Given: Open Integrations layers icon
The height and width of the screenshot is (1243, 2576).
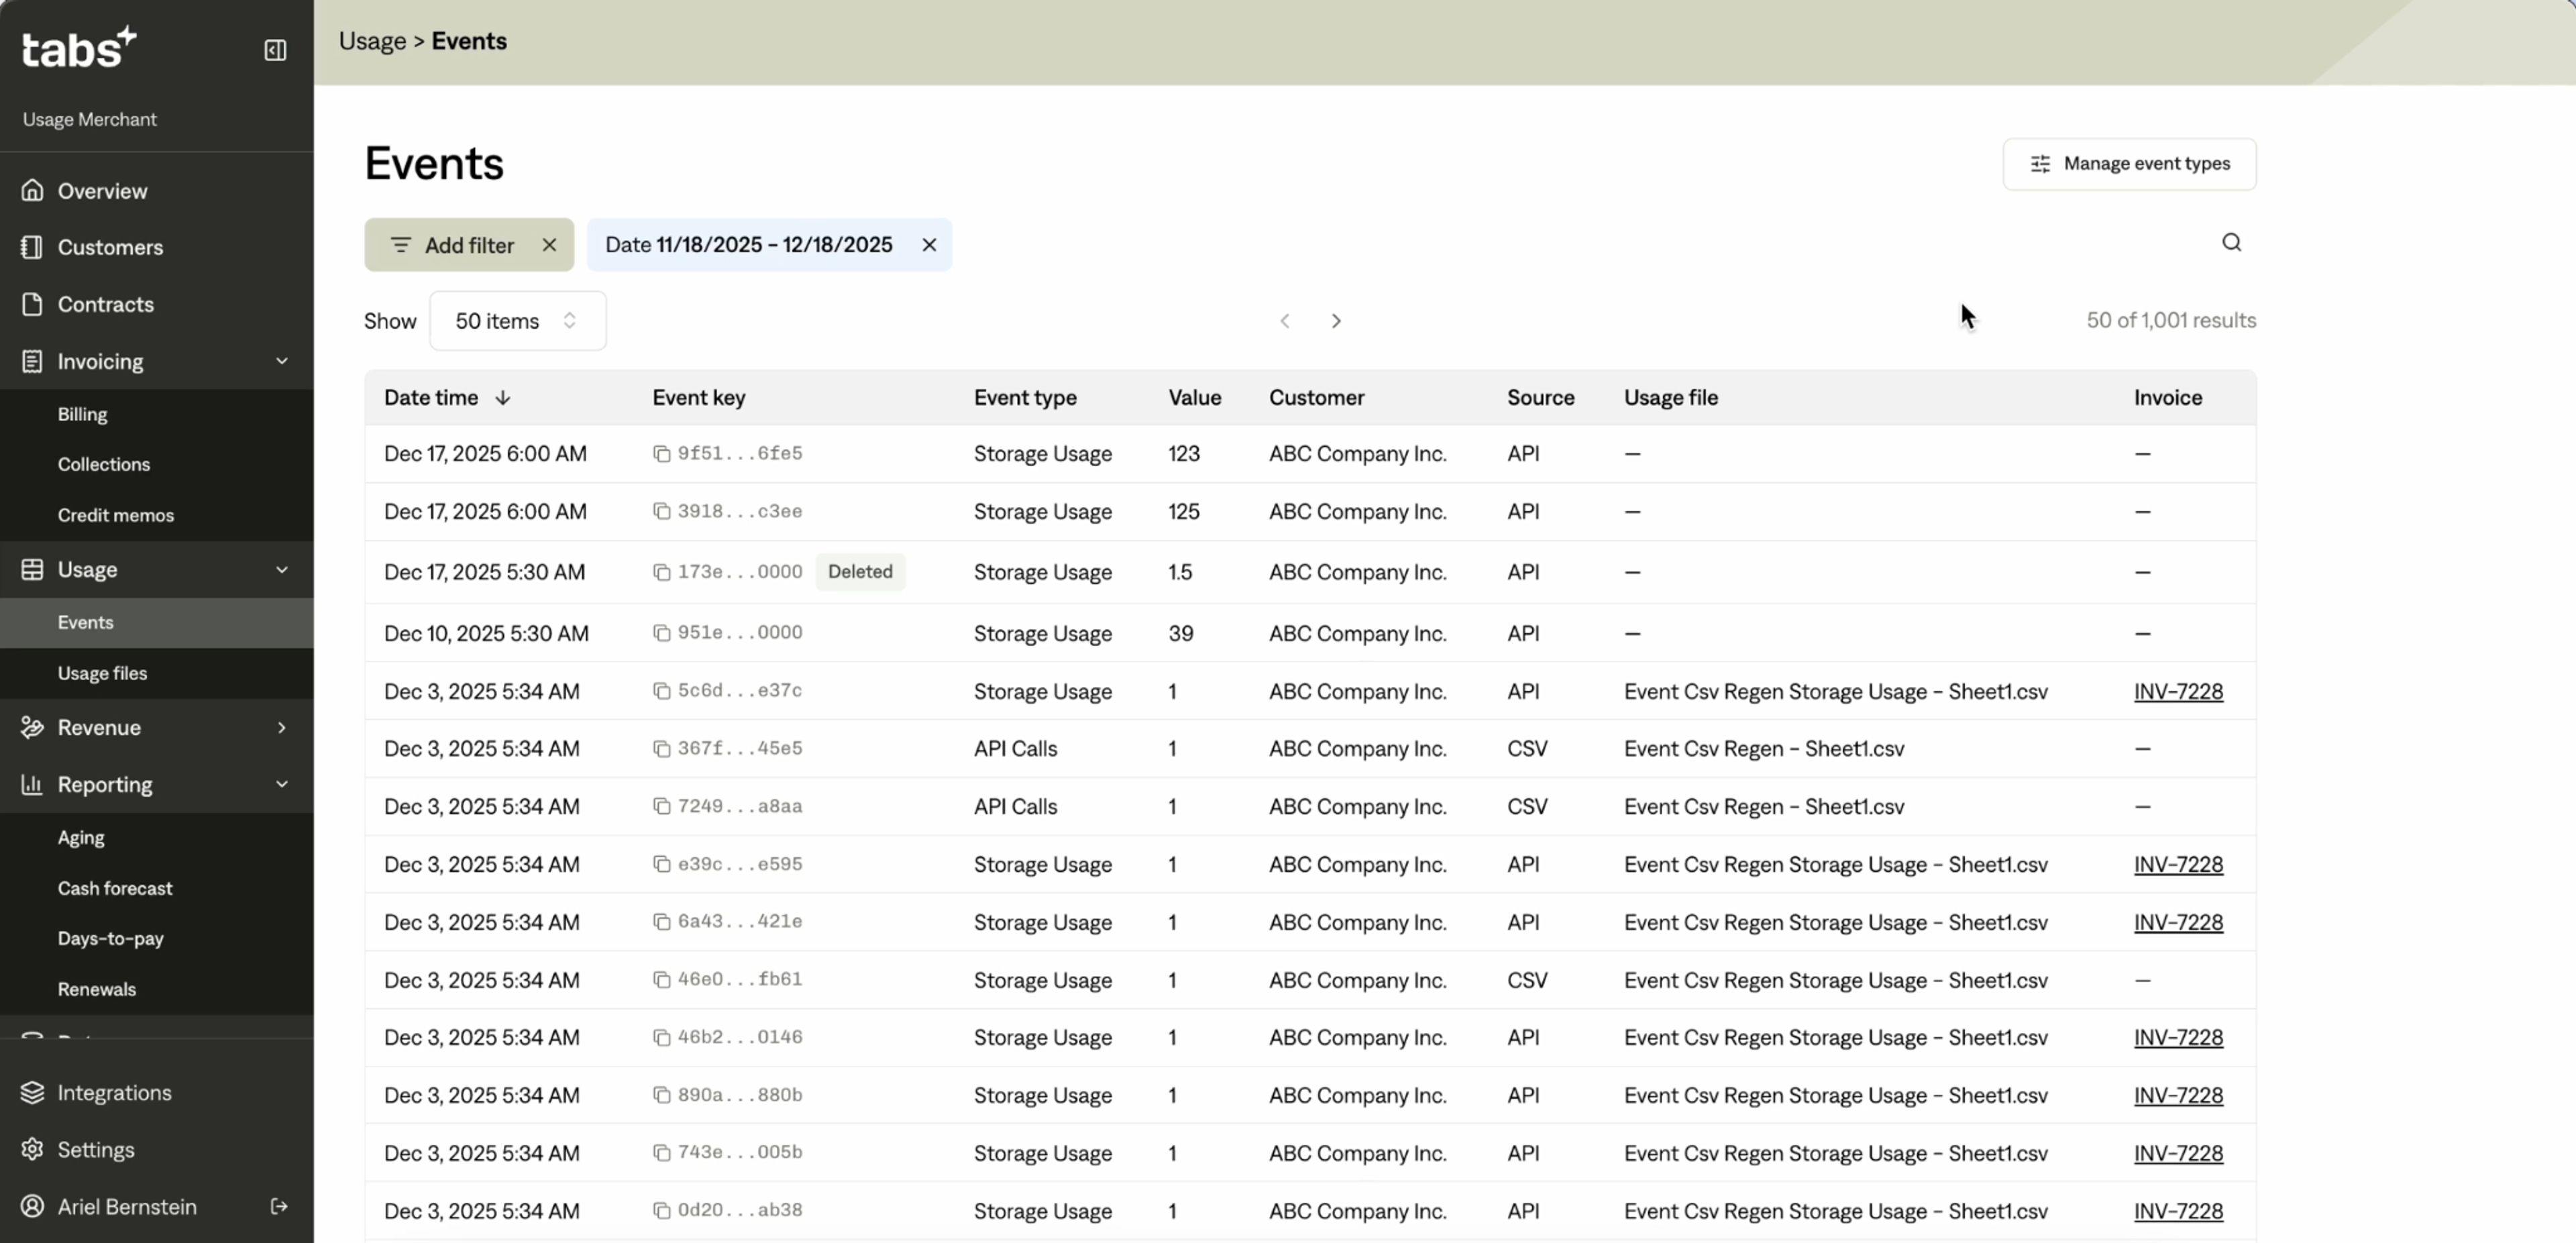Looking at the screenshot, I should pos(32,1092).
